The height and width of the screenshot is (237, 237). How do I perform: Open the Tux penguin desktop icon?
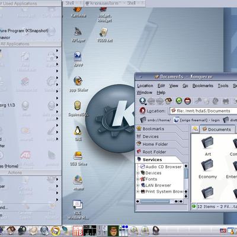pos(78,134)
